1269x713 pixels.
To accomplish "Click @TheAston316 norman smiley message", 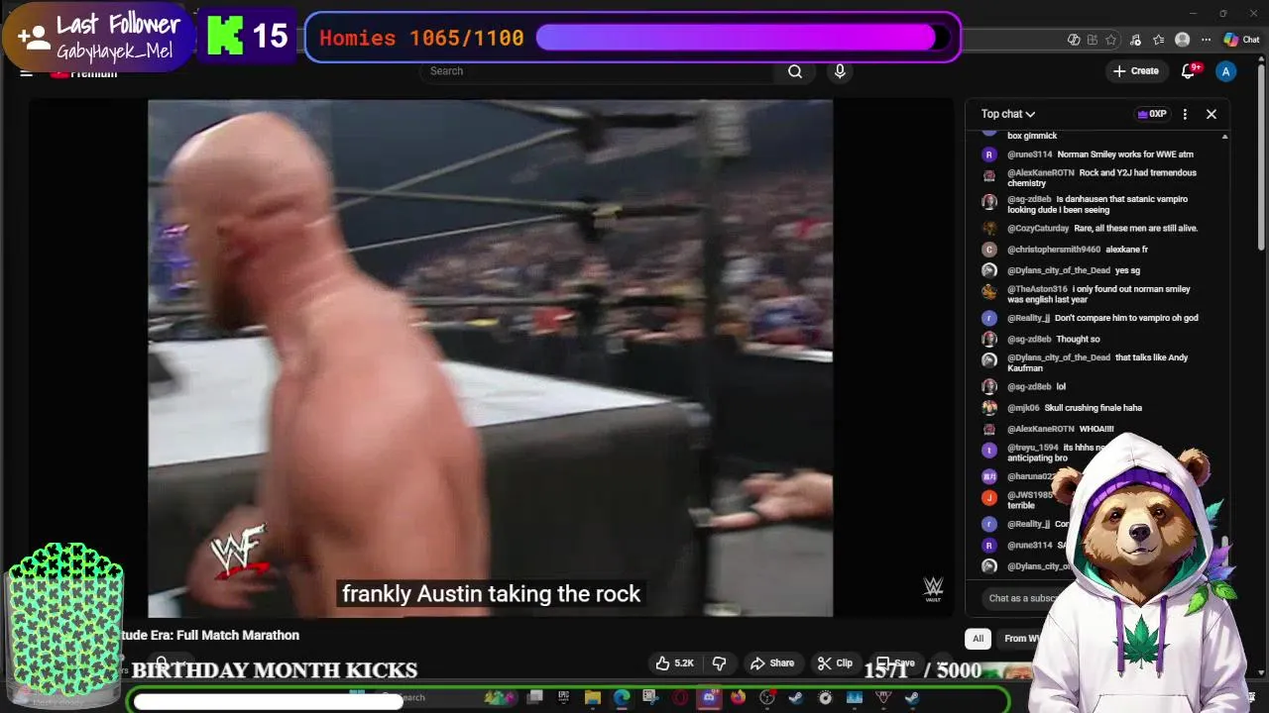I will (1100, 294).
